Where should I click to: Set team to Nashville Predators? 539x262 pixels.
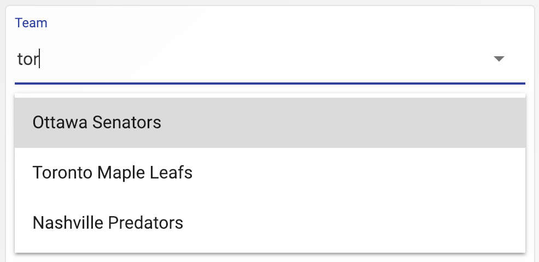[108, 223]
